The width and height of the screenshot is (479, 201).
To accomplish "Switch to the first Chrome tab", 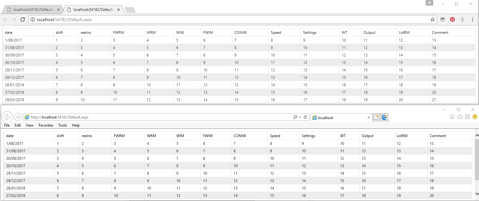I will (x=31, y=10).
